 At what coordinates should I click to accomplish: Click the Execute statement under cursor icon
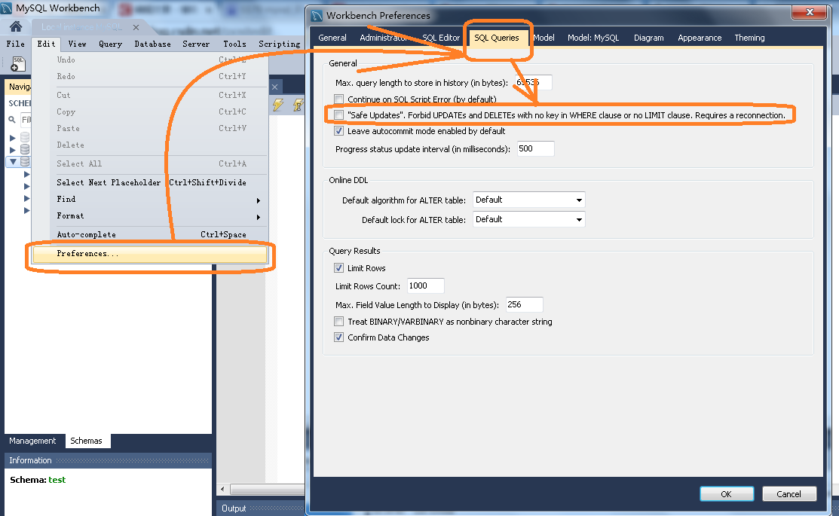pyautogui.click(x=297, y=105)
